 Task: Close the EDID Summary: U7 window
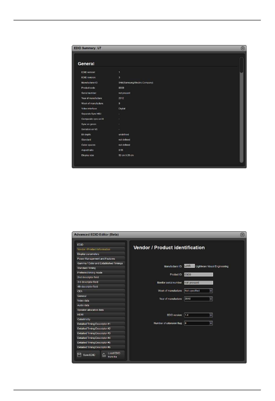coord(243,48)
